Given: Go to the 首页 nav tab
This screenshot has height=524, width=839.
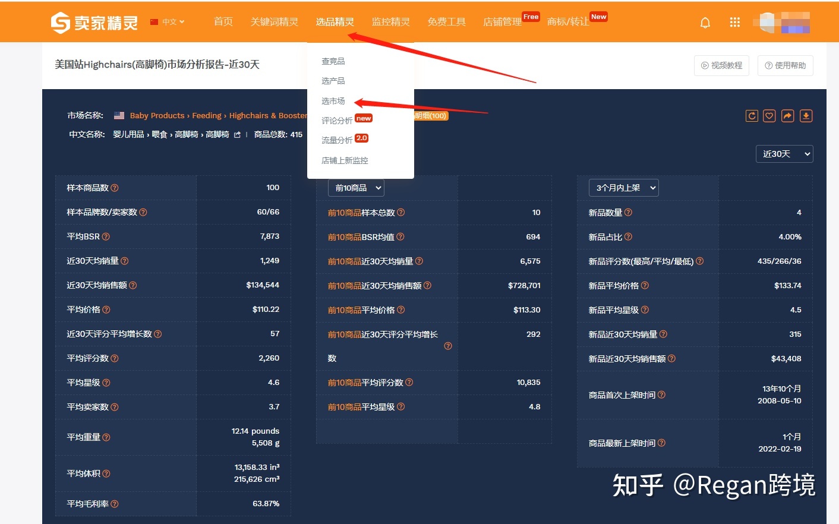Looking at the screenshot, I should click(223, 21).
